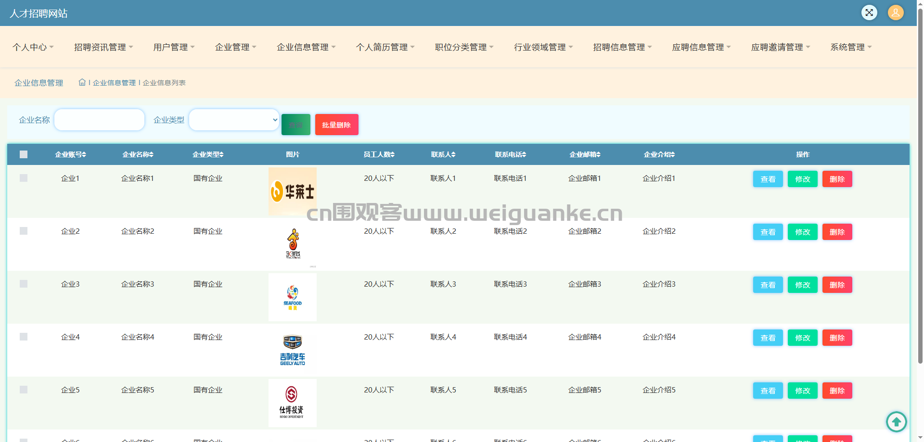
Task: Open the 应聘信息管理 menu
Action: [701, 47]
